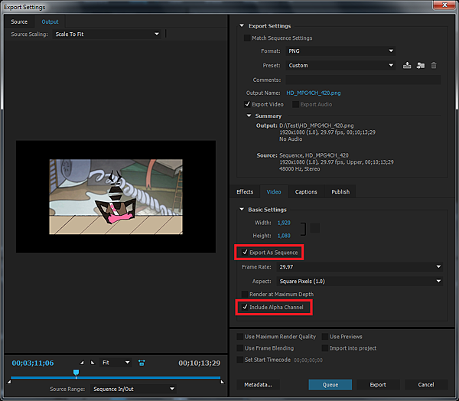Viewport: 459px width, 401px height.
Task: Open the Format dropdown showing PNG
Action: point(340,51)
